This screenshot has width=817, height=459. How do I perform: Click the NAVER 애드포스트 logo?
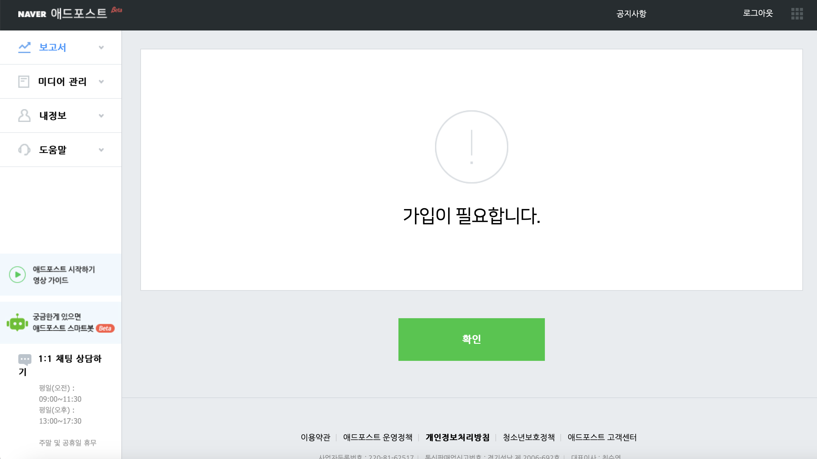[63, 14]
